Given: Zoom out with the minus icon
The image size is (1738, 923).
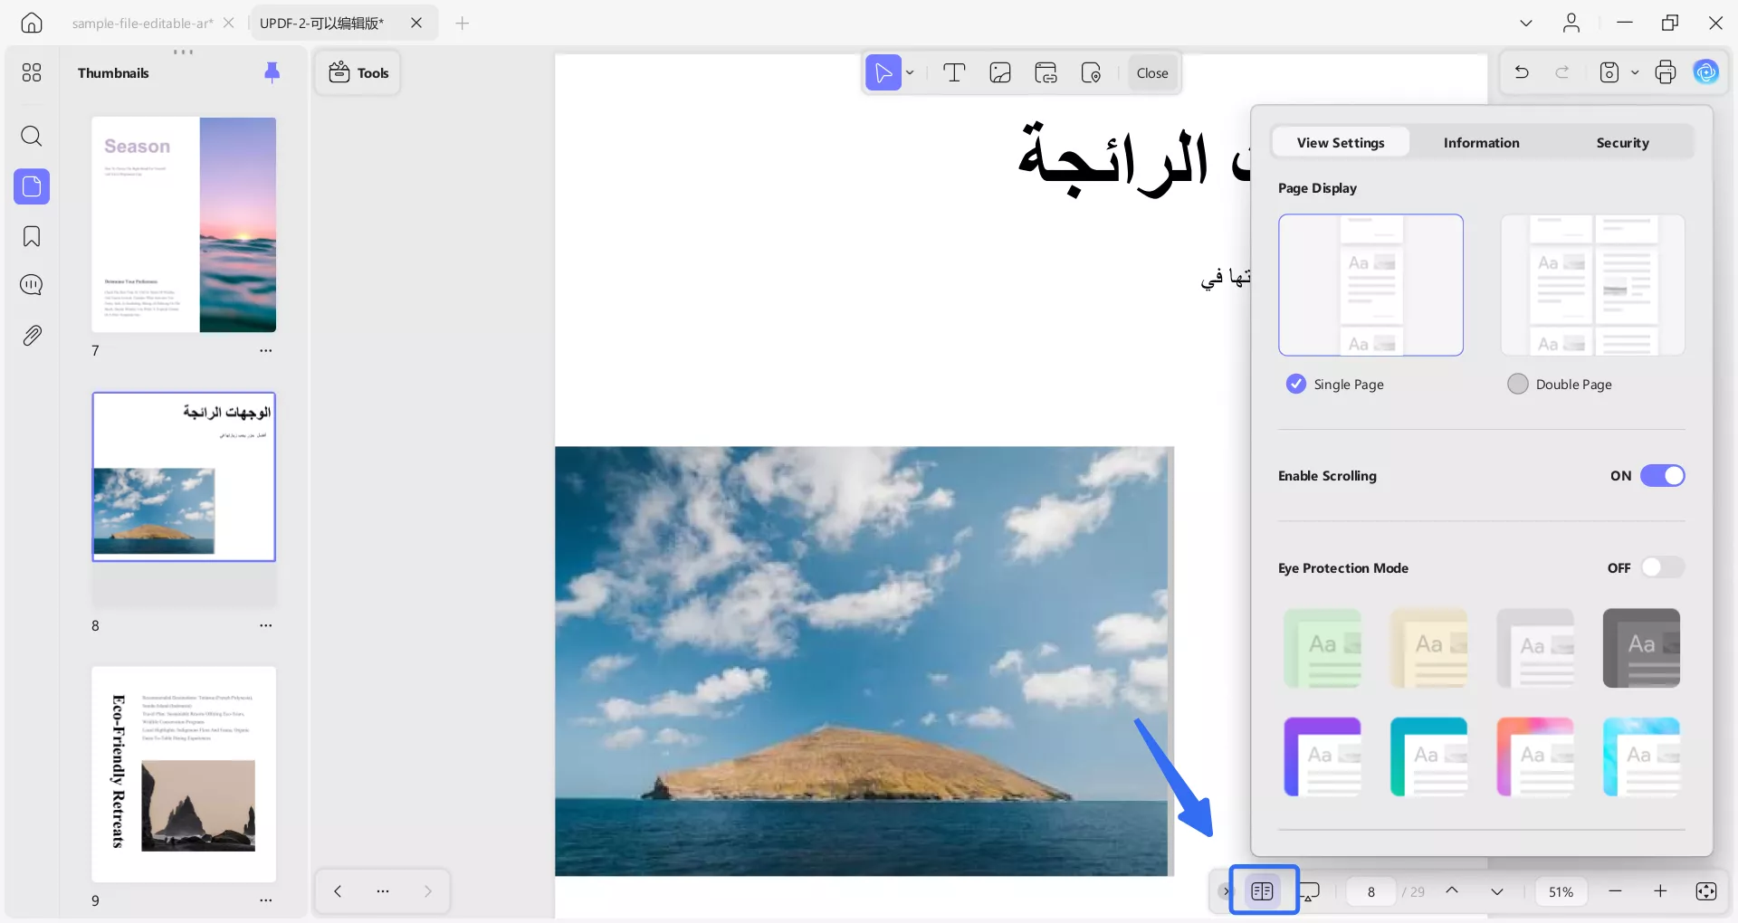Looking at the screenshot, I should click(x=1615, y=891).
